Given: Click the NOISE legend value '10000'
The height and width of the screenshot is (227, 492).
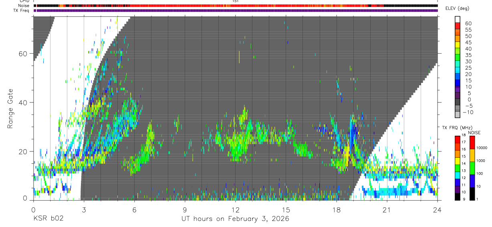Looking at the screenshot, I should [481, 148].
